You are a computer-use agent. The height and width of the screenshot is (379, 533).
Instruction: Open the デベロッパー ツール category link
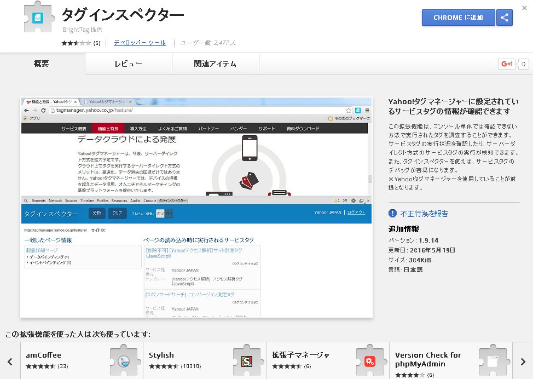pyautogui.click(x=140, y=43)
